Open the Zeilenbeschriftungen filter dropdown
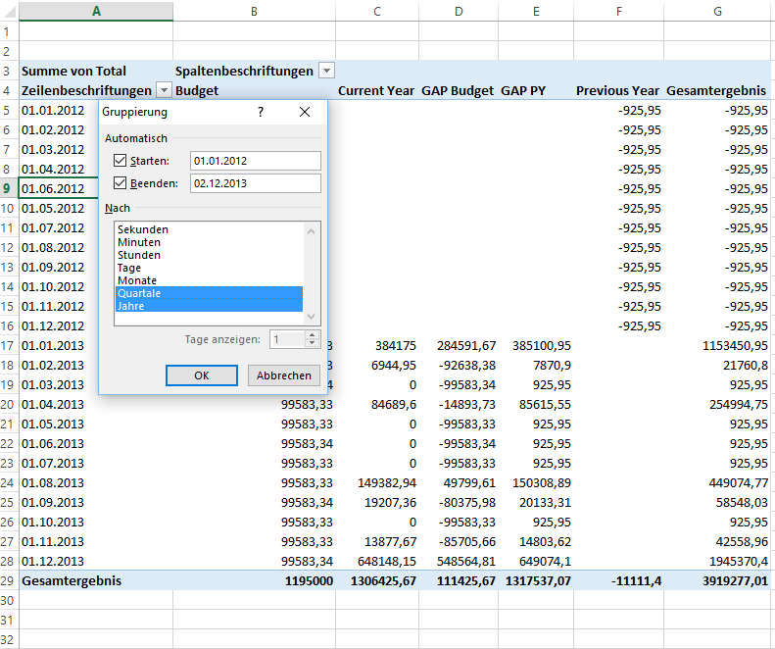775x649 pixels. pyautogui.click(x=164, y=90)
